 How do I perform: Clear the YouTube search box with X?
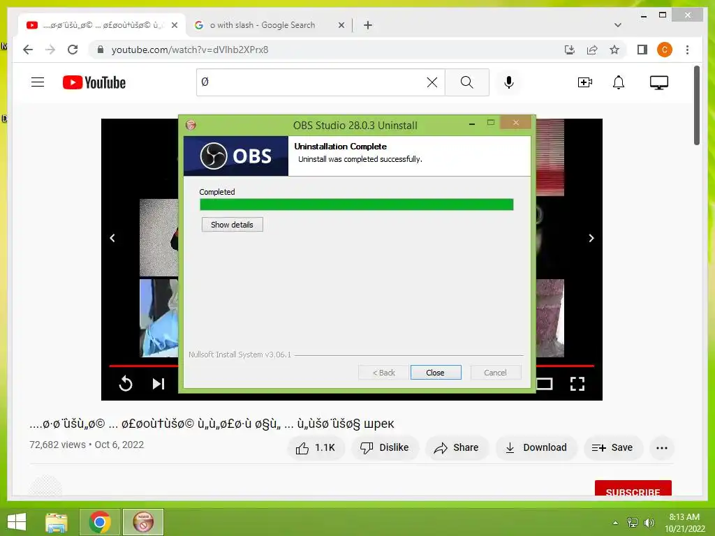click(432, 82)
